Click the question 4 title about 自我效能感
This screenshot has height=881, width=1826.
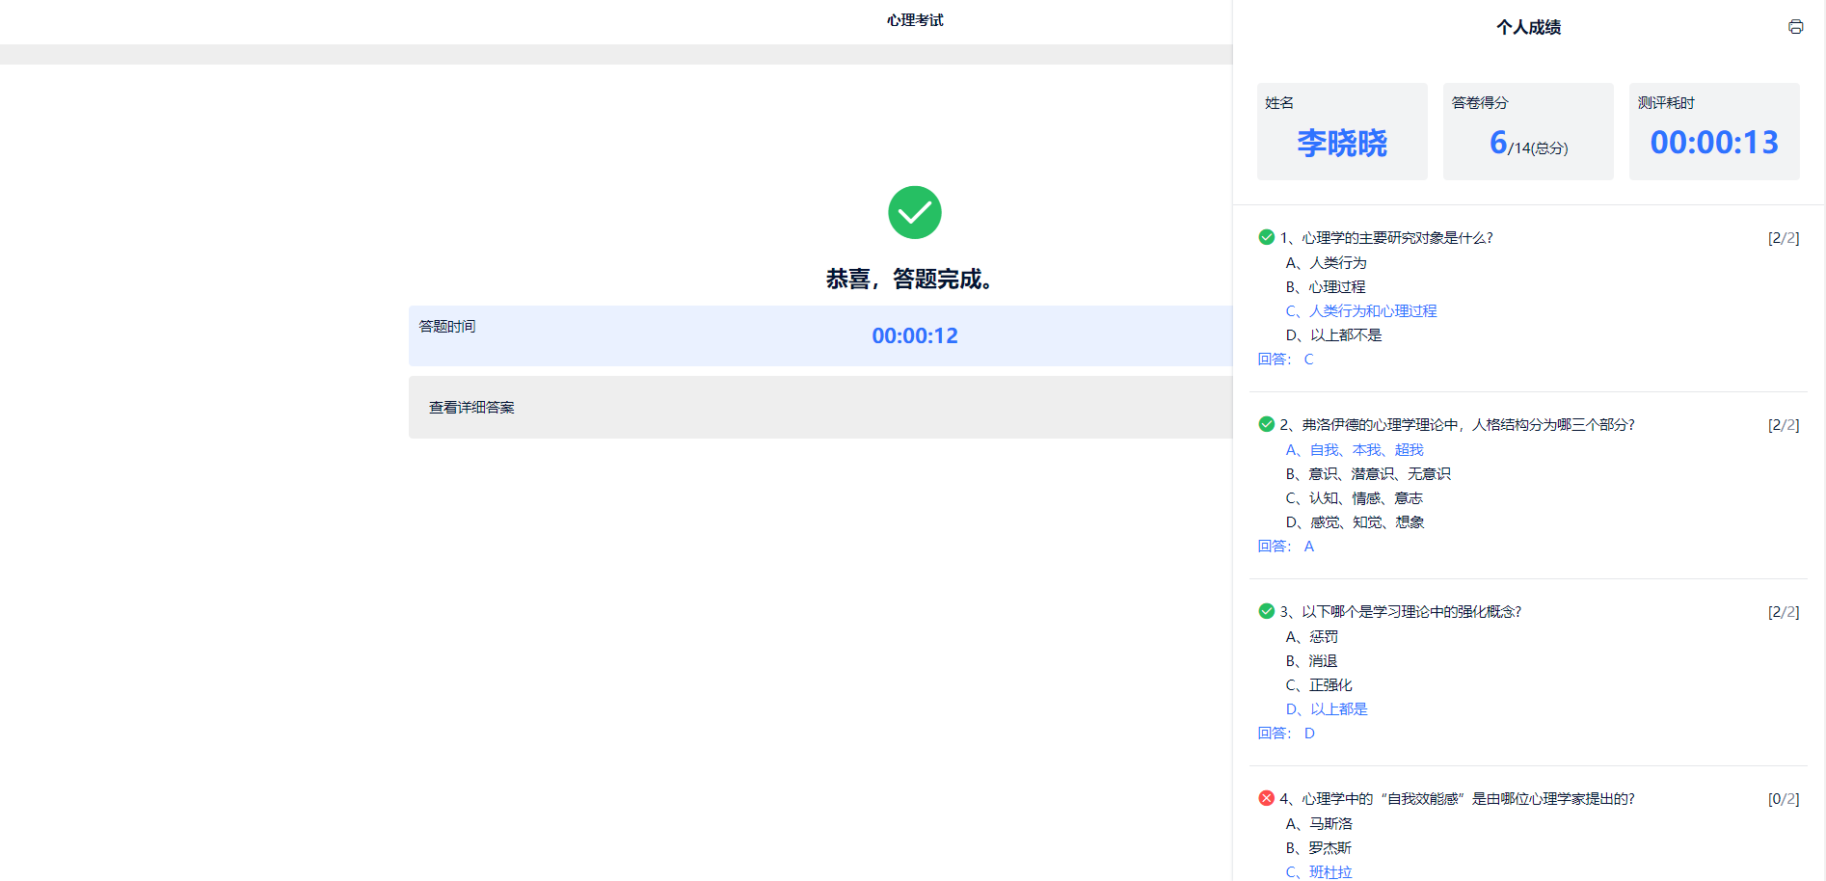click(x=1457, y=798)
